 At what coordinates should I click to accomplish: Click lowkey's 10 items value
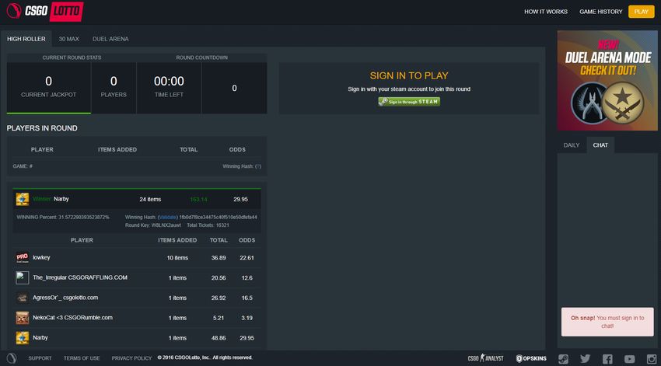point(177,258)
